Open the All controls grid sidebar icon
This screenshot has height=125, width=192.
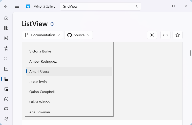[x=6, y=59]
